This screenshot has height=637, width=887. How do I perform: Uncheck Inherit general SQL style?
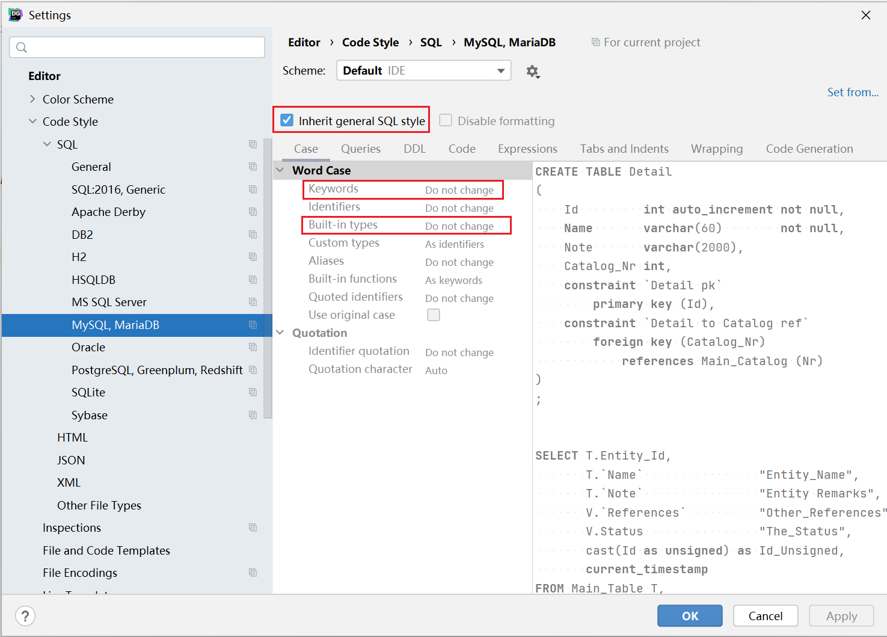tap(287, 120)
